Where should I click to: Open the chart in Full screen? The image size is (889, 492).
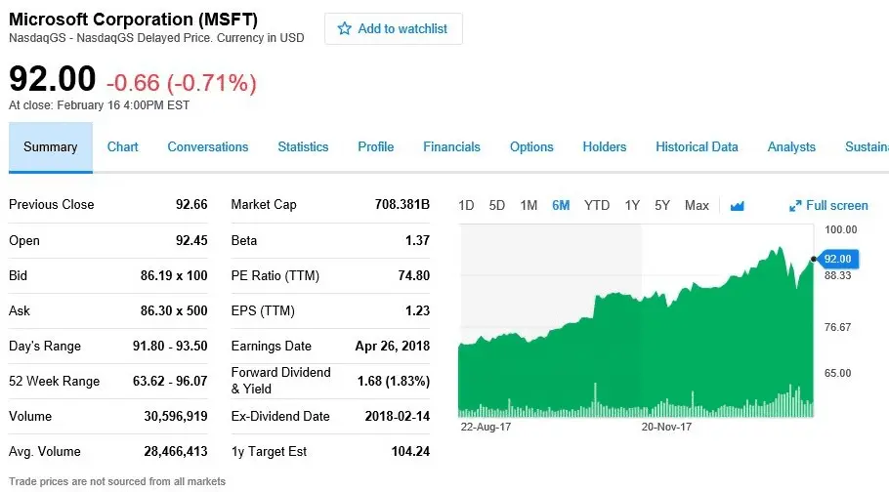coord(828,205)
